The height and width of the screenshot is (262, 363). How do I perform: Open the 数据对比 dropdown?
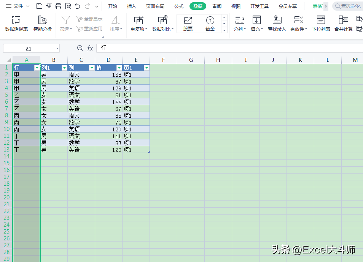pyautogui.click(x=163, y=23)
